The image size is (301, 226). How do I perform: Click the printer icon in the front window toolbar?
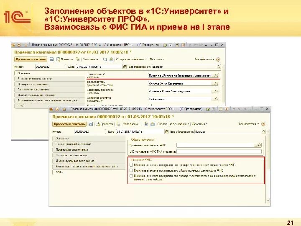point(153,124)
